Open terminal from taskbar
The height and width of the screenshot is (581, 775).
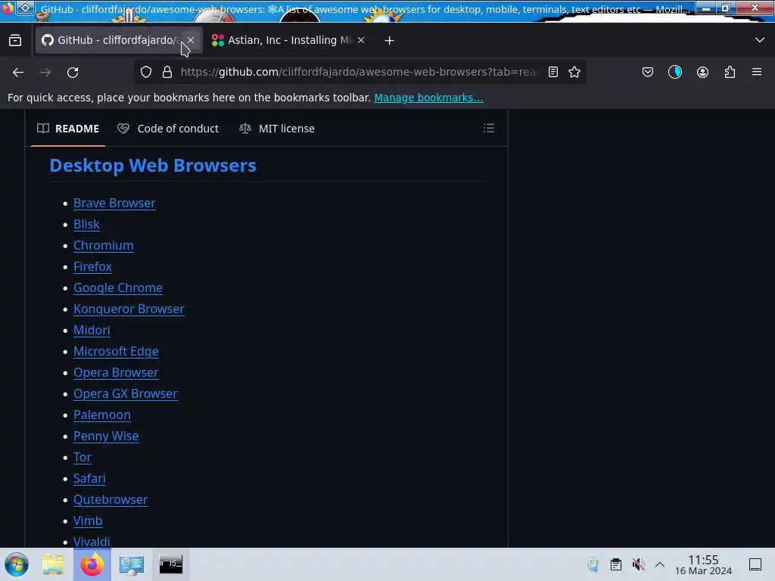pos(170,564)
